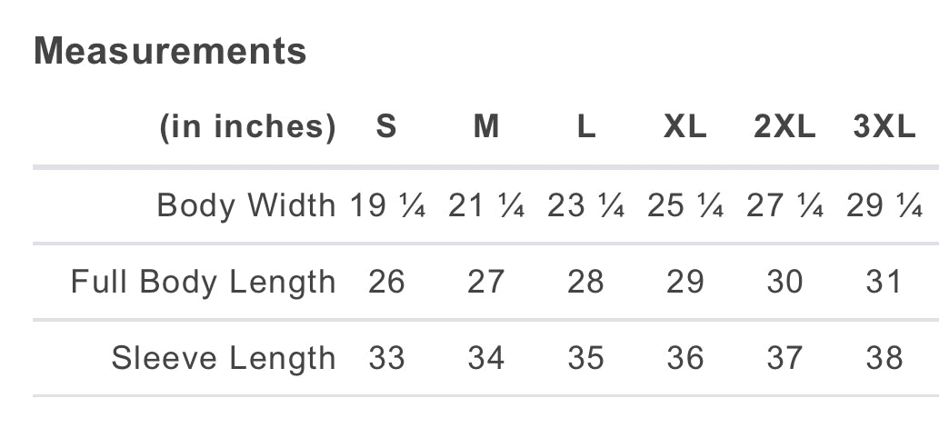Click Sleeve Length value 36 for XL
The width and height of the screenshot is (939, 428).
click(x=684, y=358)
